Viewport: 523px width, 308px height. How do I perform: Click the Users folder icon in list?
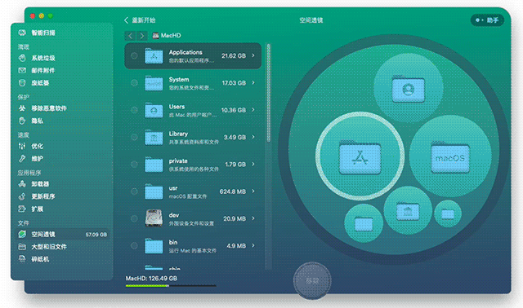click(x=154, y=110)
